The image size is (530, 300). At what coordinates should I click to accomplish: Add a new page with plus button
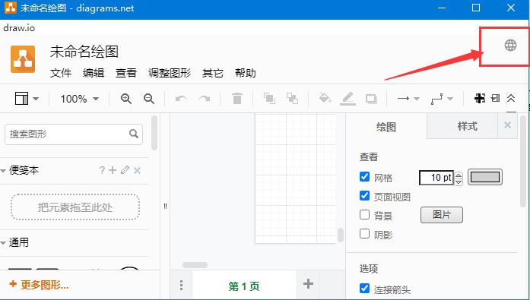308,284
